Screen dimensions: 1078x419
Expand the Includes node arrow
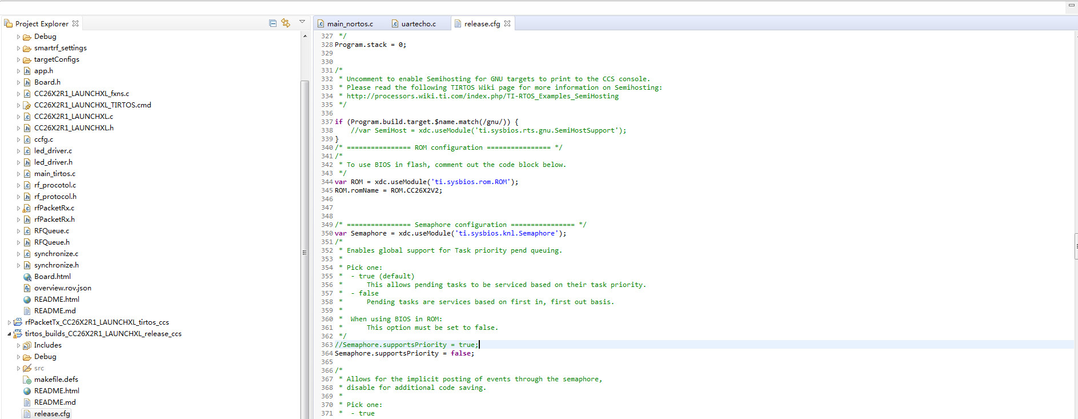18,345
